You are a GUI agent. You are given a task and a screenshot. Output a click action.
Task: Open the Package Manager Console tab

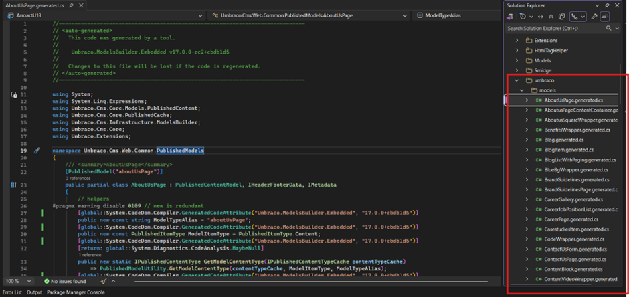pos(76,292)
